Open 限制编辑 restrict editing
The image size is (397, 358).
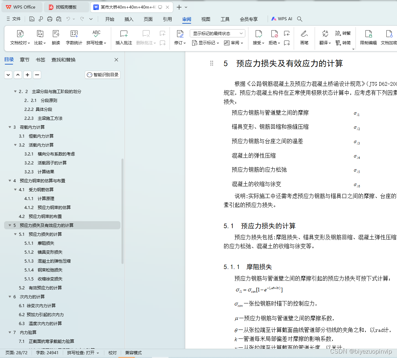coord(369,37)
